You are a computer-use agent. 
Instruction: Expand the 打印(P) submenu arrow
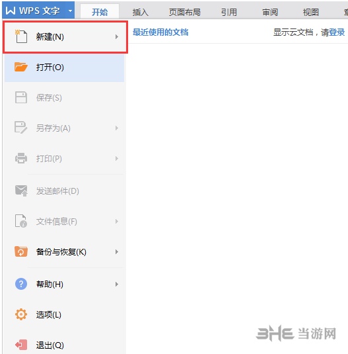(116, 159)
